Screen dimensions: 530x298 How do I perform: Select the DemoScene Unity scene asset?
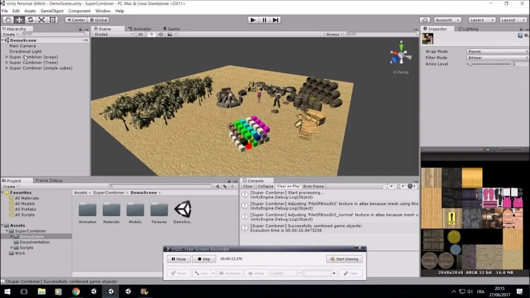pos(183,213)
